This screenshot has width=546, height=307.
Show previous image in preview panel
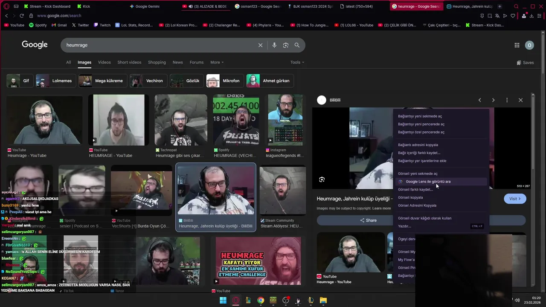pyautogui.click(x=479, y=100)
